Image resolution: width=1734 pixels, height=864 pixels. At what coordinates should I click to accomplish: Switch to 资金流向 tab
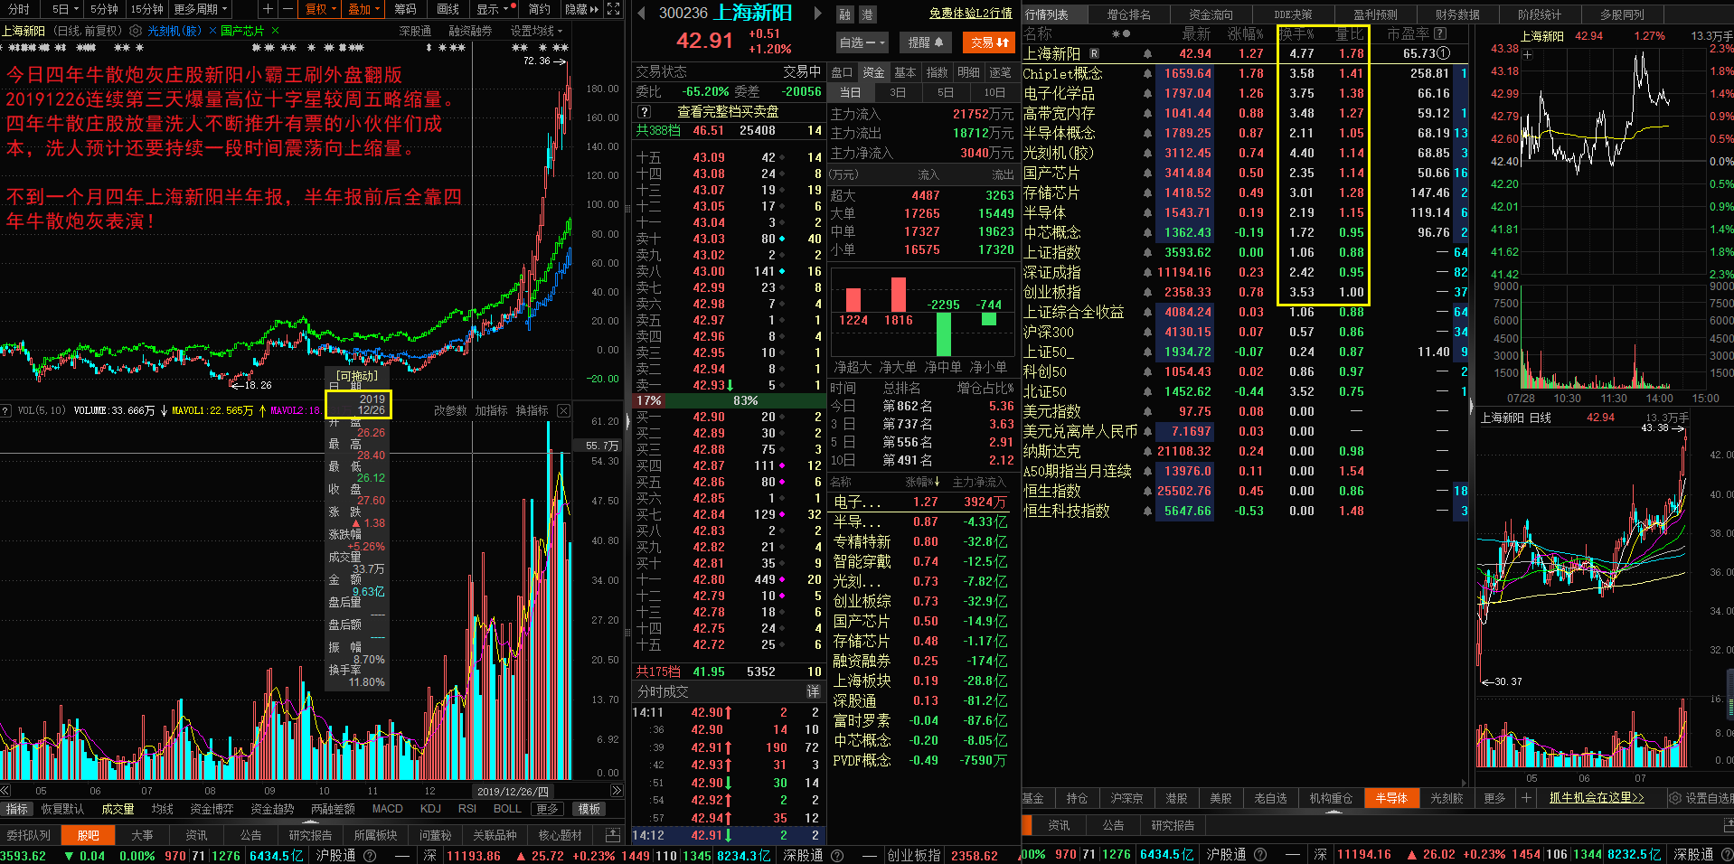(x=1211, y=14)
